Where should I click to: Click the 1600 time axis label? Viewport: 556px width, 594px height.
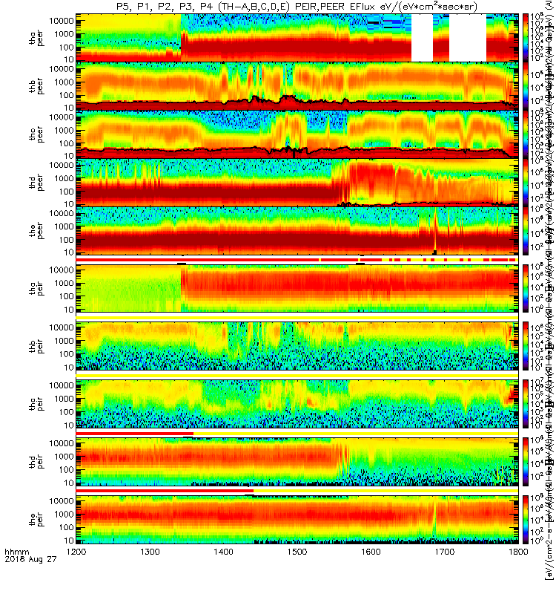point(371,552)
